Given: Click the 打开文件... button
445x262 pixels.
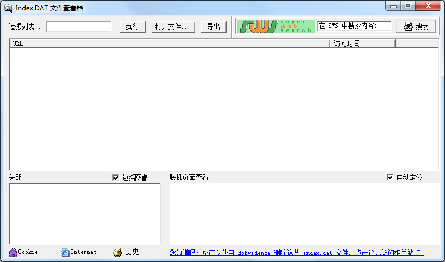Looking at the screenshot, I should tap(173, 27).
